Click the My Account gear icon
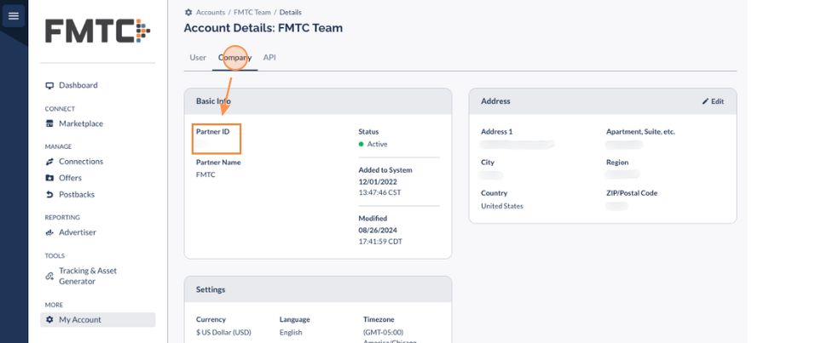This screenshot has height=343, width=827. [x=49, y=320]
